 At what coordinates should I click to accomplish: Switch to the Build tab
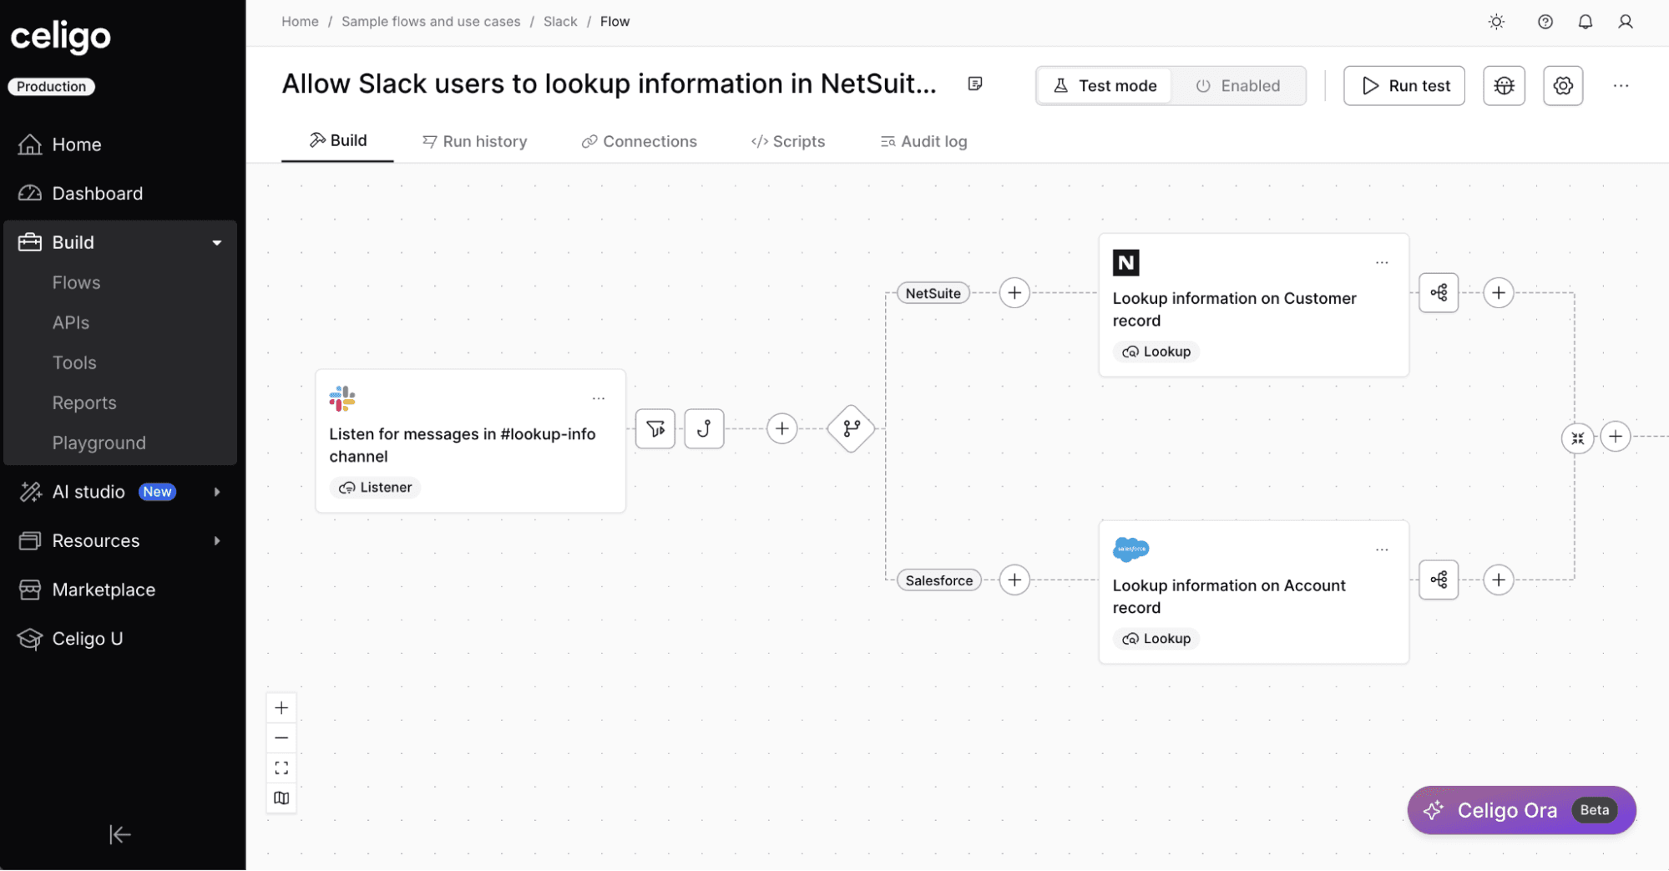coord(337,141)
